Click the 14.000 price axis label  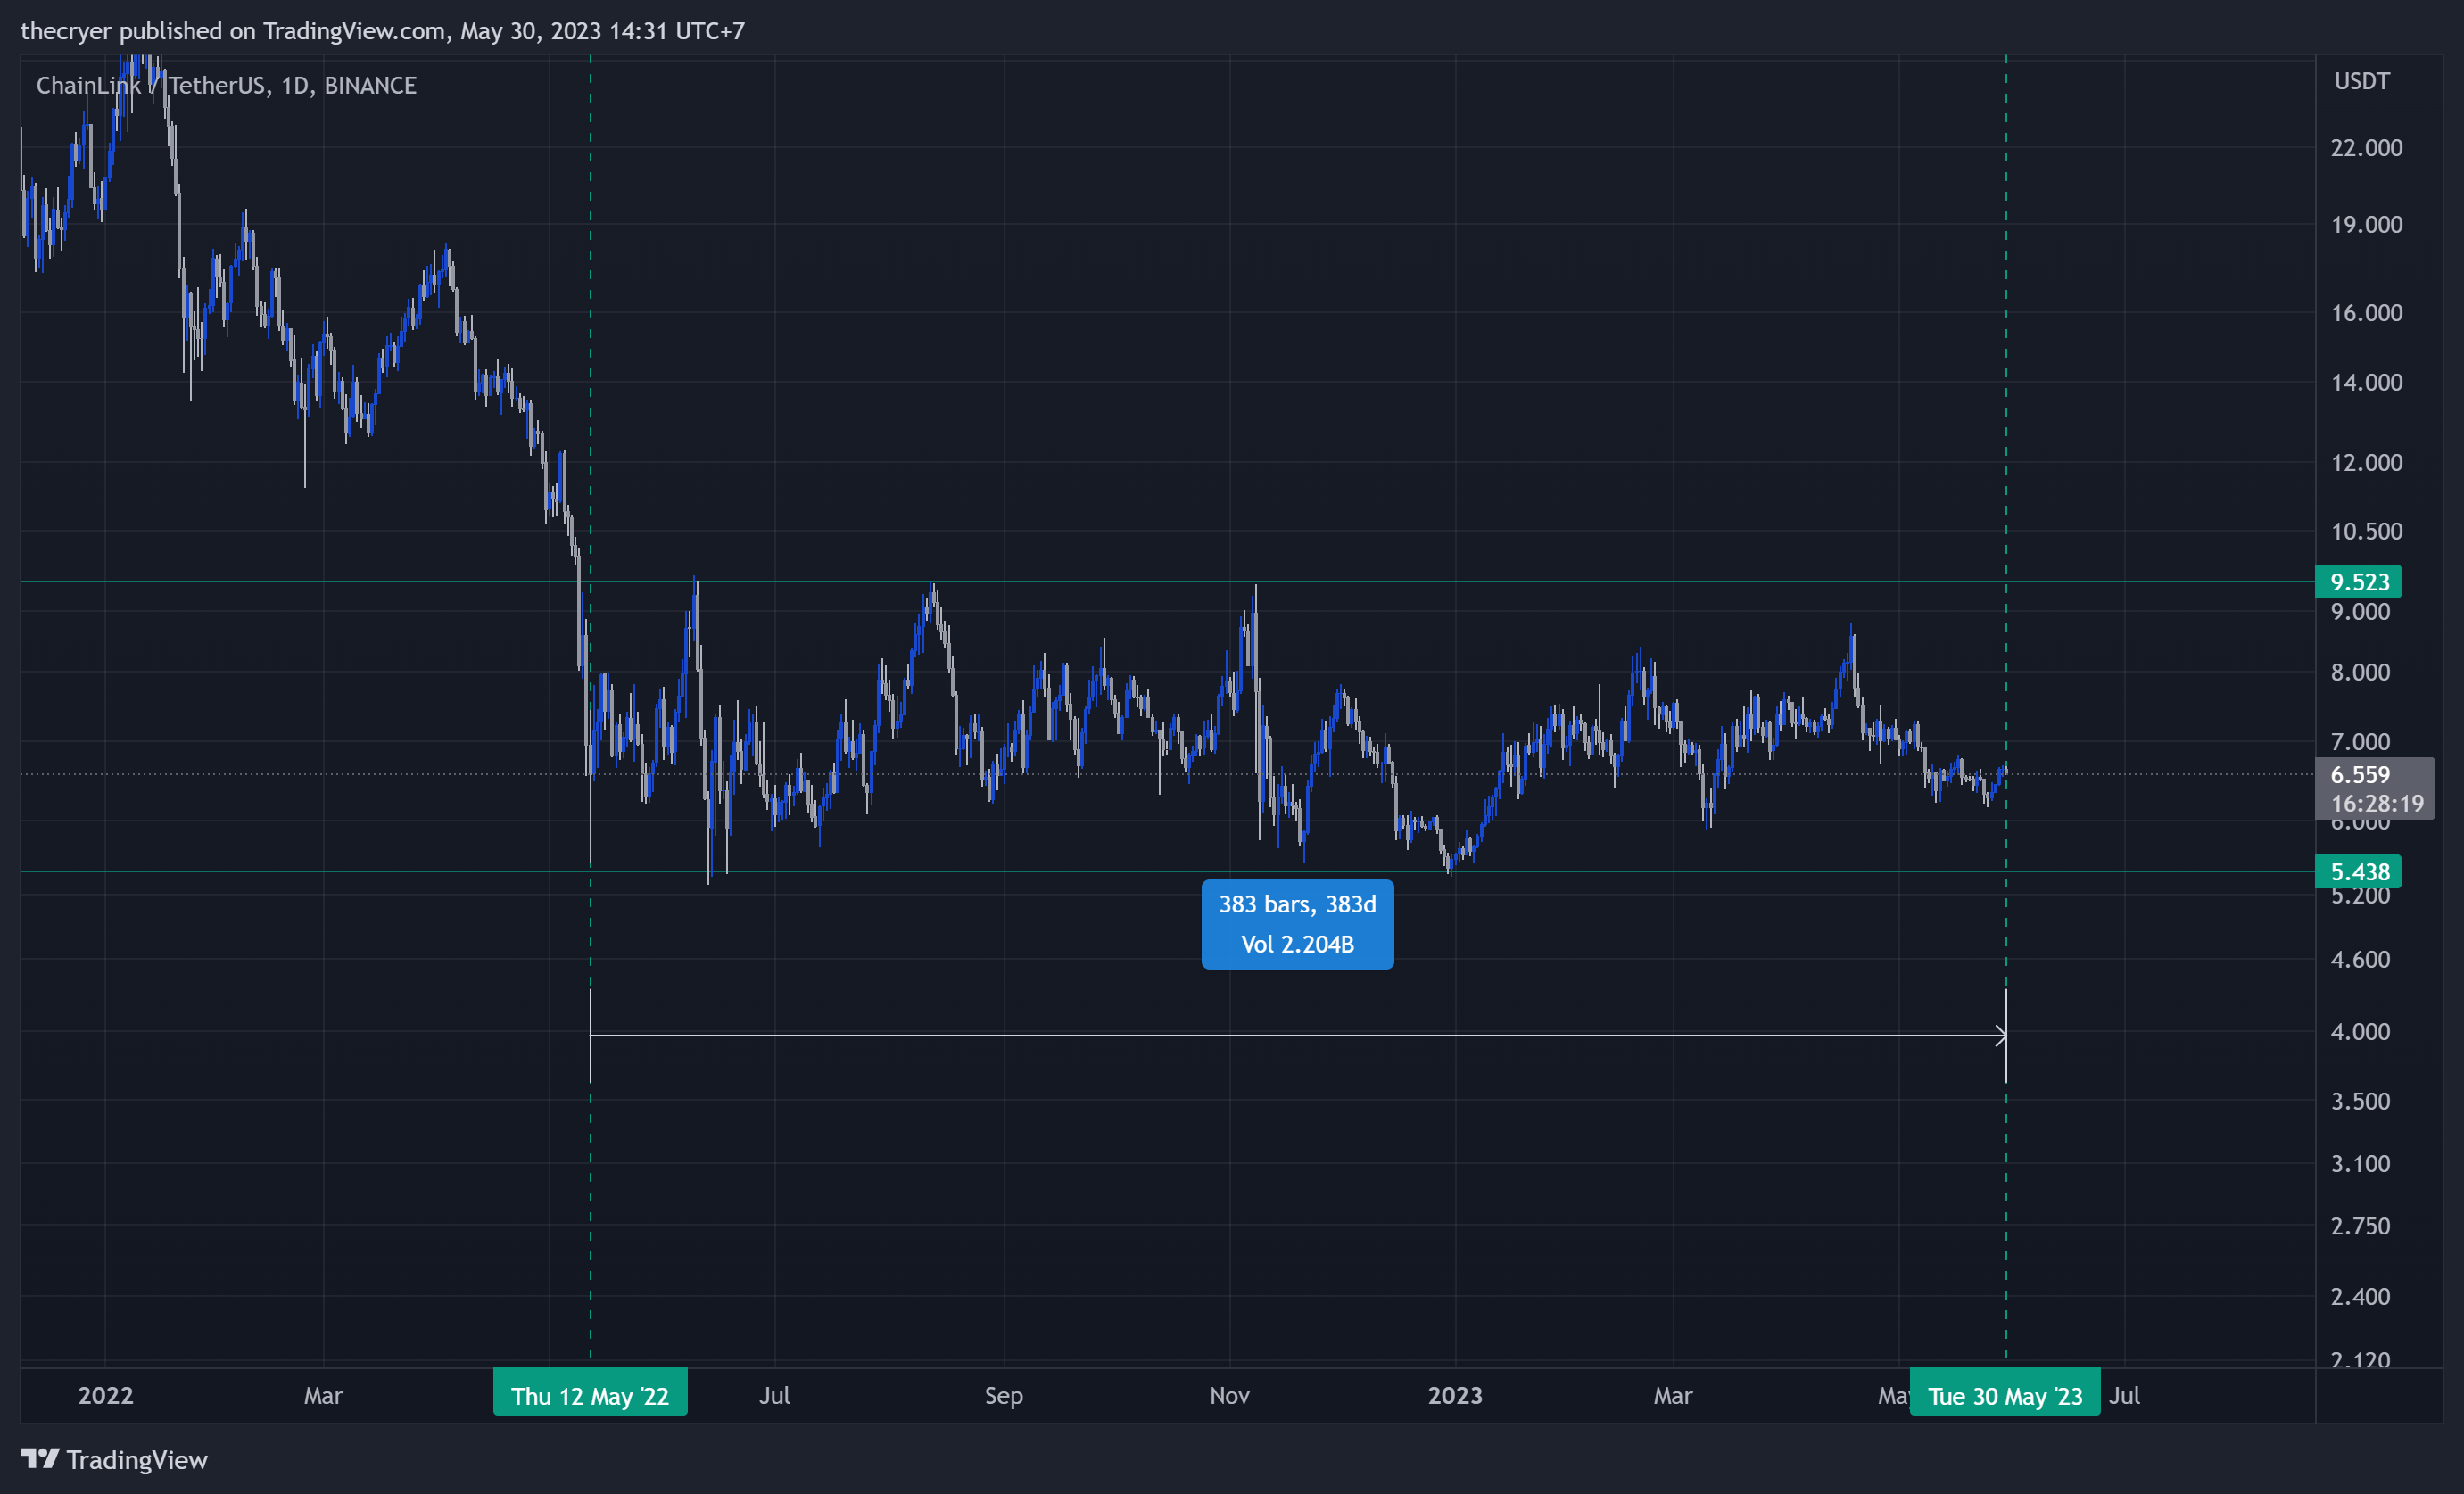(2366, 383)
